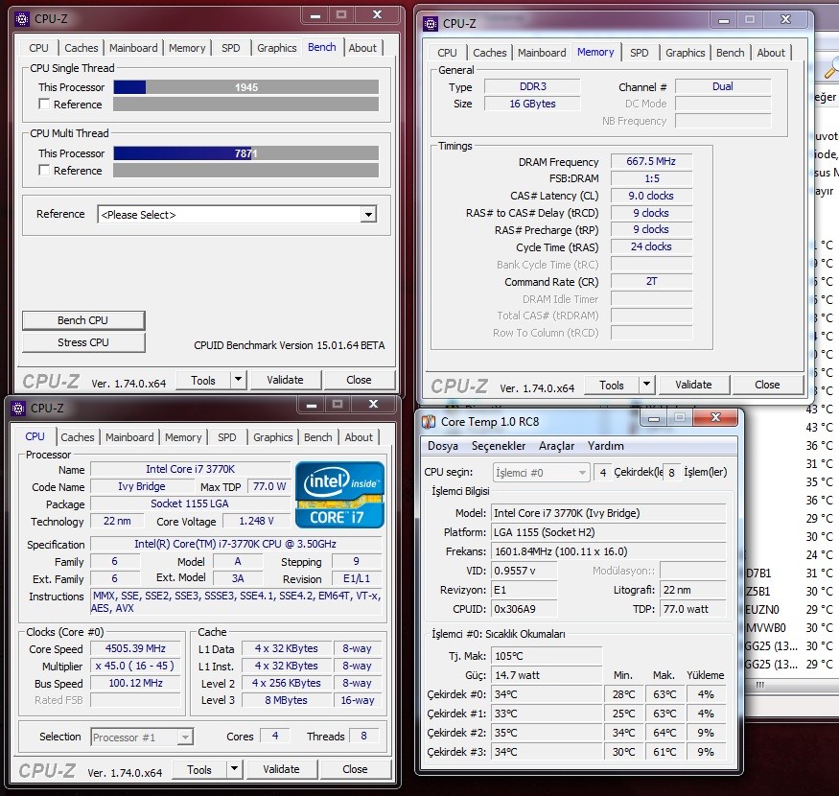
Task: Click the Level 3 cache value 8 MBytes
Action: [287, 700]
